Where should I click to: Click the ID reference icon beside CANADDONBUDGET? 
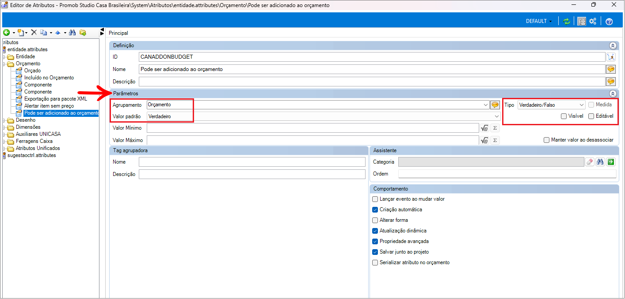click(610, 57)
